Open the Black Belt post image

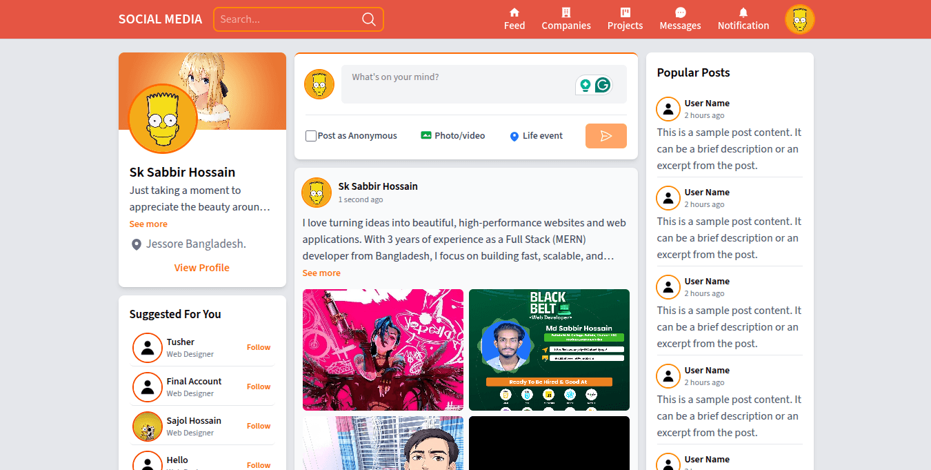tap(549, 350)
